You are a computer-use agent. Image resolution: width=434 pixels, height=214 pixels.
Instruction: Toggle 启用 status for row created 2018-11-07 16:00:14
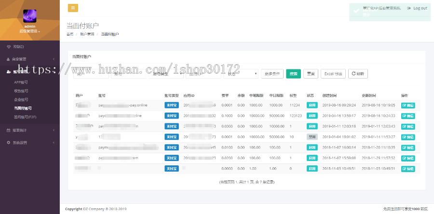[x=312, y=147]
